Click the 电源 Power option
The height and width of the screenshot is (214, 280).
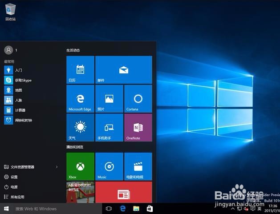11,187
